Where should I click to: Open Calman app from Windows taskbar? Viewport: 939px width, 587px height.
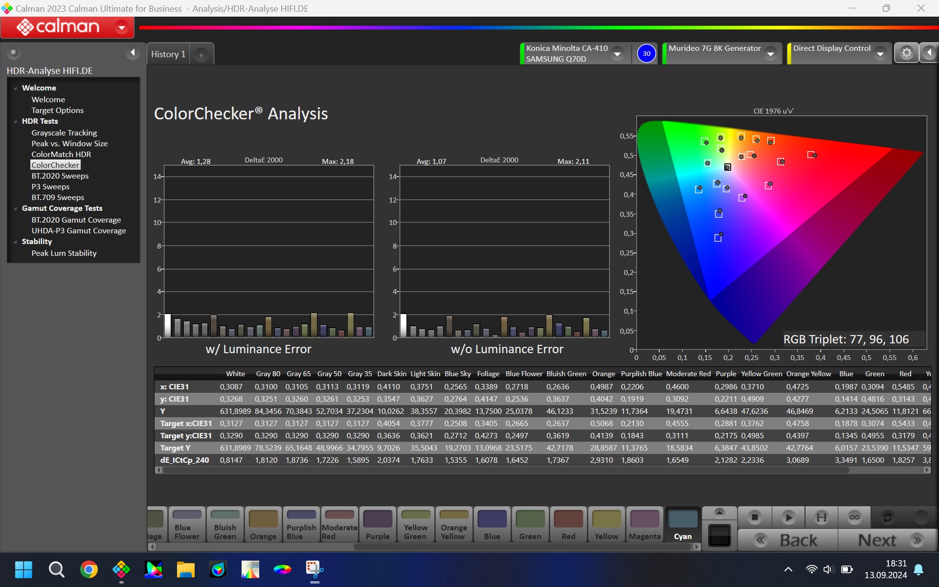click(x=121, y=569)
